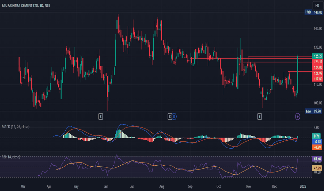Click the Low 95.70 price label

(314, 111)
